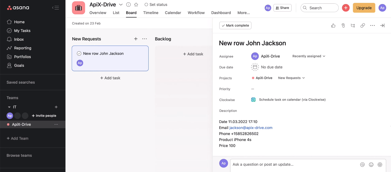Check the circle on New row John Jackson card
Viewport: 391px width, 172px height.
click(x=79, y=53)
